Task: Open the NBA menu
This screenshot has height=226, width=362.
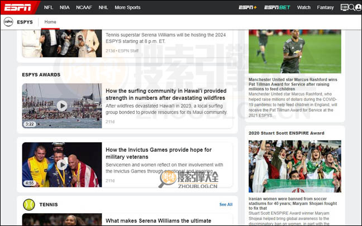Action: coord(64,7)
